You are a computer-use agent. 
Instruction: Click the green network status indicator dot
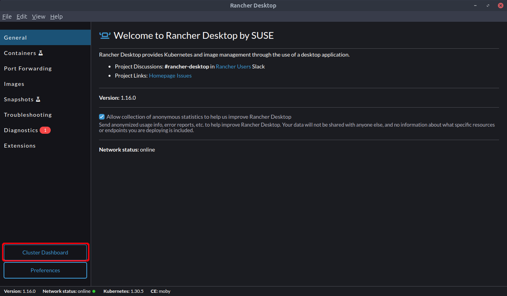click(94, 291)
